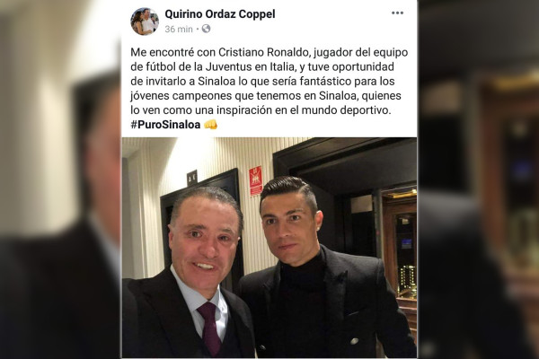
Task: Open Quirino Ordaz Coppel profile name
Action: (x=220, y=14)
